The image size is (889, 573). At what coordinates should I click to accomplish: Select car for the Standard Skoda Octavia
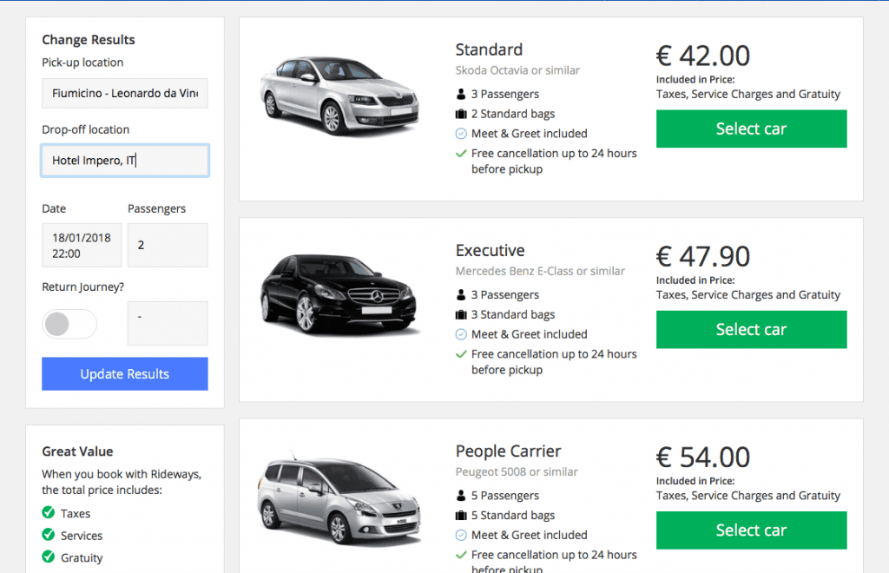click(751, 128)
